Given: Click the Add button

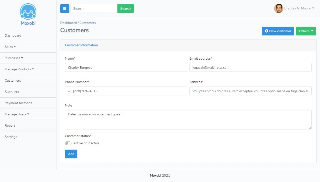Looking at the screenshot, I should 71,154.
